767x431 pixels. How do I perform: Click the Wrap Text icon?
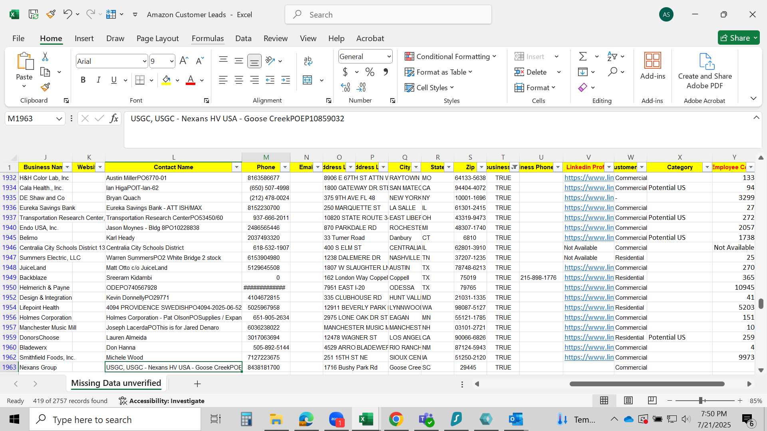coord(308,61)
